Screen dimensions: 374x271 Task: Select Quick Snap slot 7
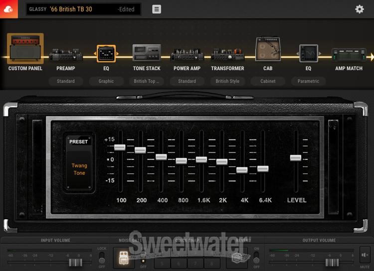pyautogui.click(x=195, y=264)
